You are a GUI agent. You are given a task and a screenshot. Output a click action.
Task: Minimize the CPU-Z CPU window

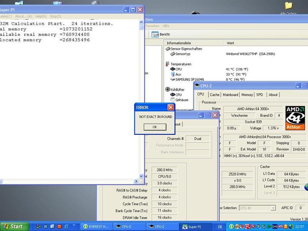(298, 86)
